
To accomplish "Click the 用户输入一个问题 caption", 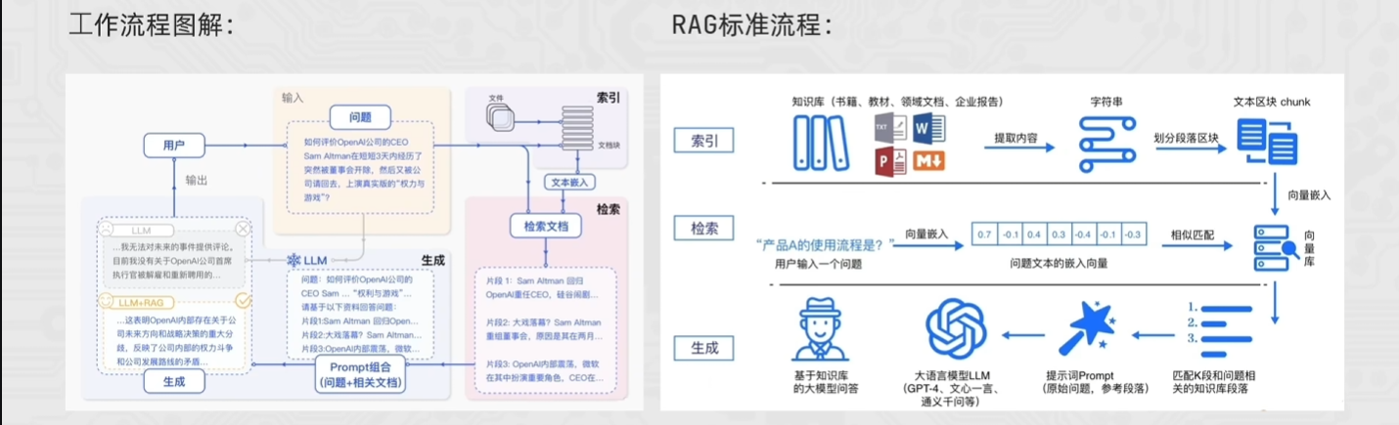I will (x=817, y=263).
